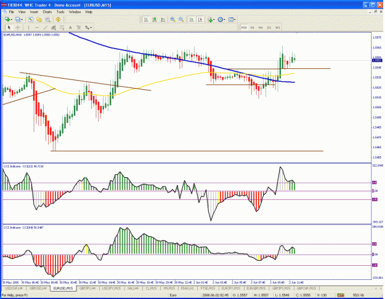Screen dimensions: 385x299
Task: Zoom out on the chart
Action: (181, 19)
